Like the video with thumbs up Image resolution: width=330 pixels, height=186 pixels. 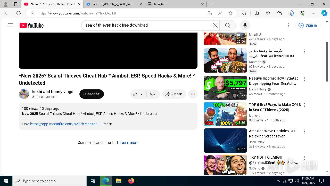(x=138, y=94)
